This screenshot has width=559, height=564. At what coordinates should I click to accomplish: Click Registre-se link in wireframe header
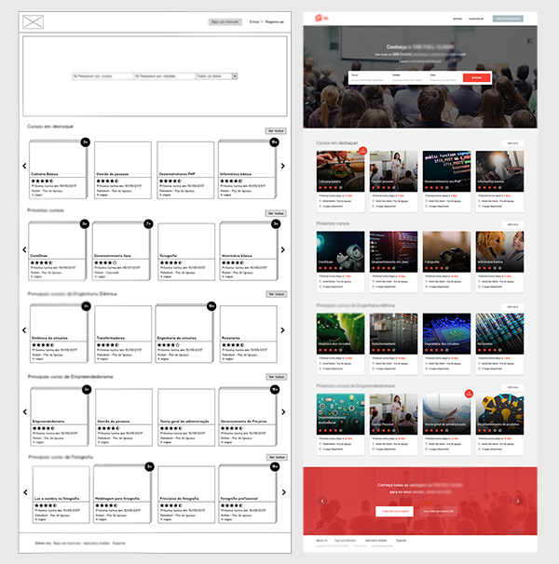coord(275,22)
